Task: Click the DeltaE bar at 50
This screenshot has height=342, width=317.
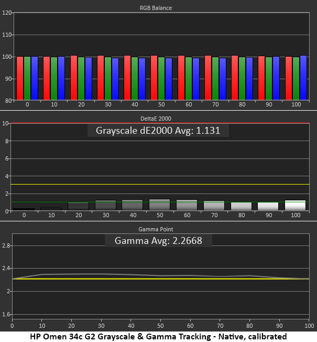Action: pos(159,205)
